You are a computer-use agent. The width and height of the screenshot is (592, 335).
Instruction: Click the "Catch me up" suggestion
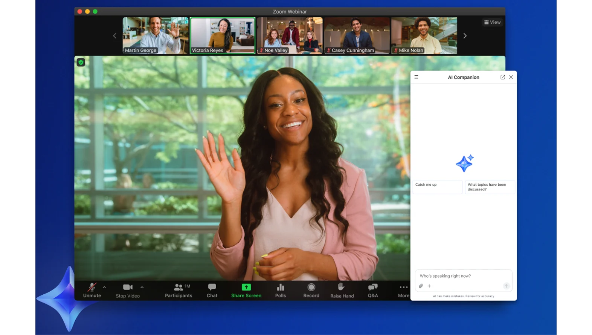(x=437, y=187)
